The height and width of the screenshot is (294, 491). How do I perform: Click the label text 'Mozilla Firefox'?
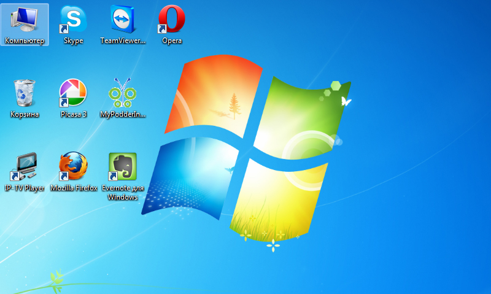(x=74, y=188)
